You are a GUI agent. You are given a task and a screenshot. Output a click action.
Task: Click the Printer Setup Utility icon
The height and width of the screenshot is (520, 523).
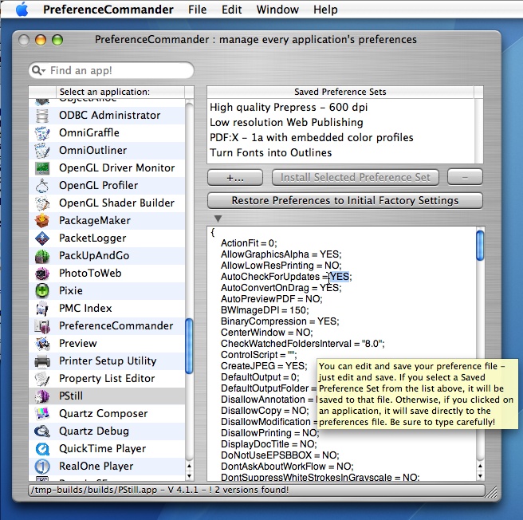[x=42, y=360]
